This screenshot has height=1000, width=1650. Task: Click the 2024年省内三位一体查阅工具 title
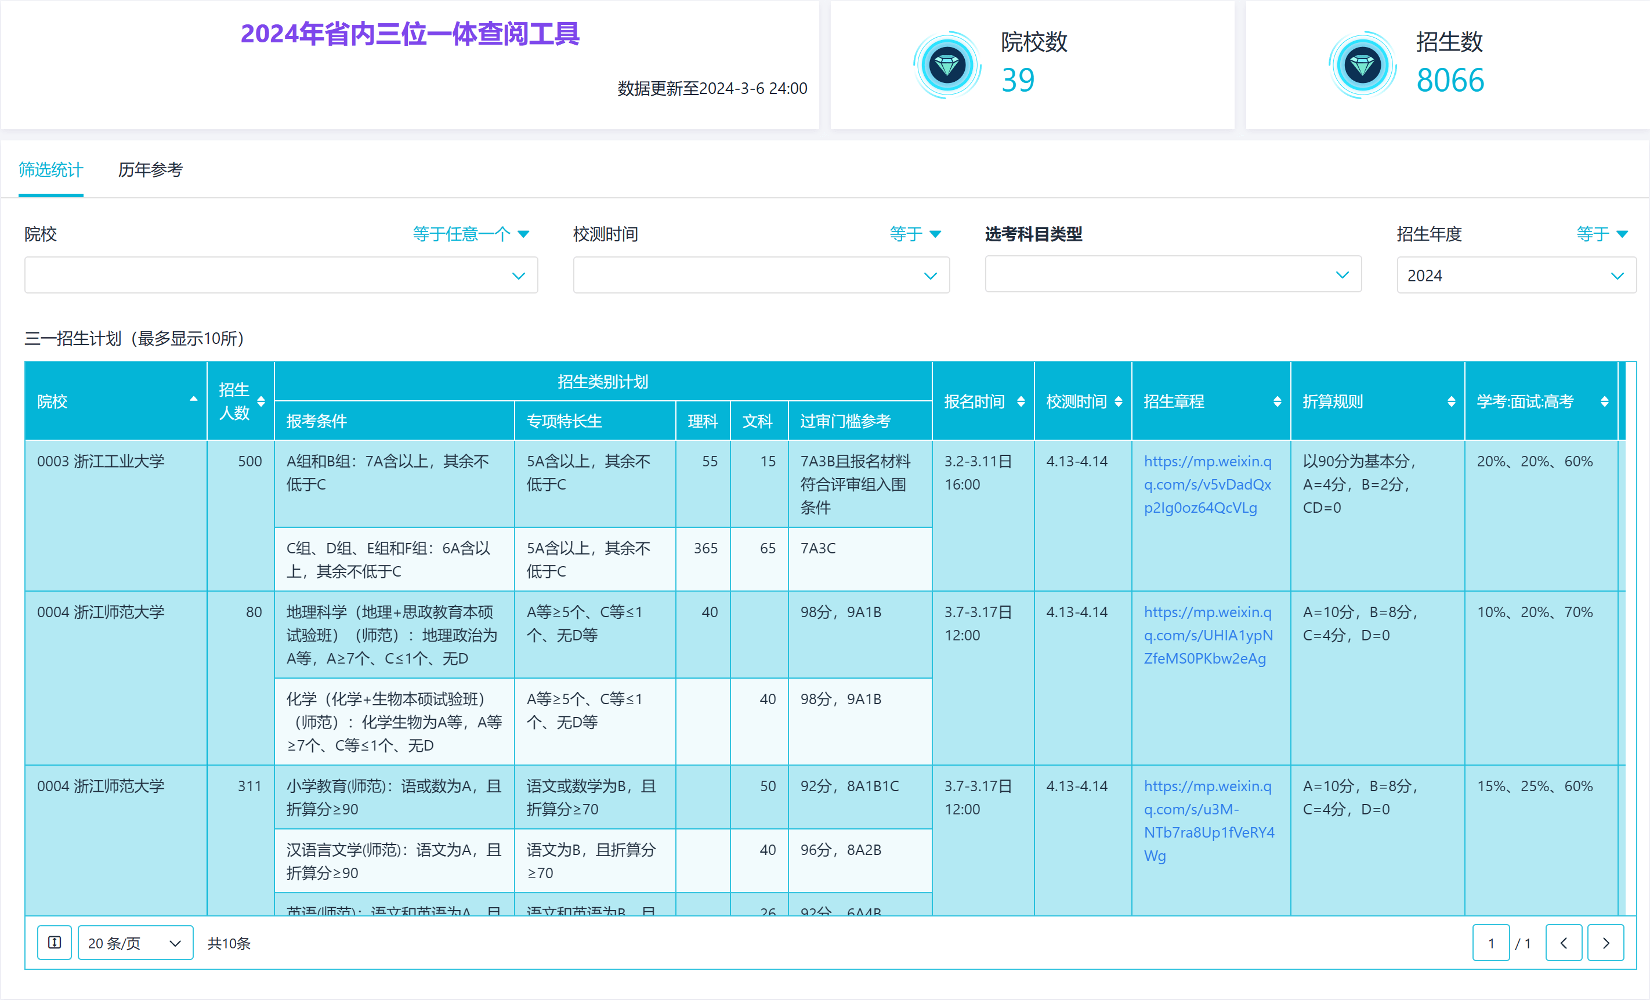(x=410, y=34)
